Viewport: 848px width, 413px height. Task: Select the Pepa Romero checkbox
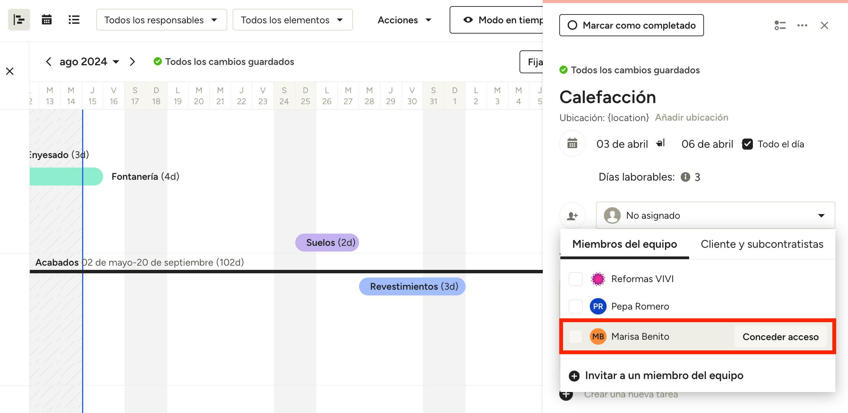coord(575,306)
